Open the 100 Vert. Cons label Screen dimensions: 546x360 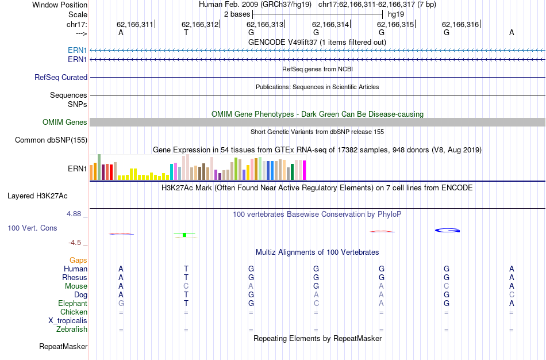(x=32, y=228)
